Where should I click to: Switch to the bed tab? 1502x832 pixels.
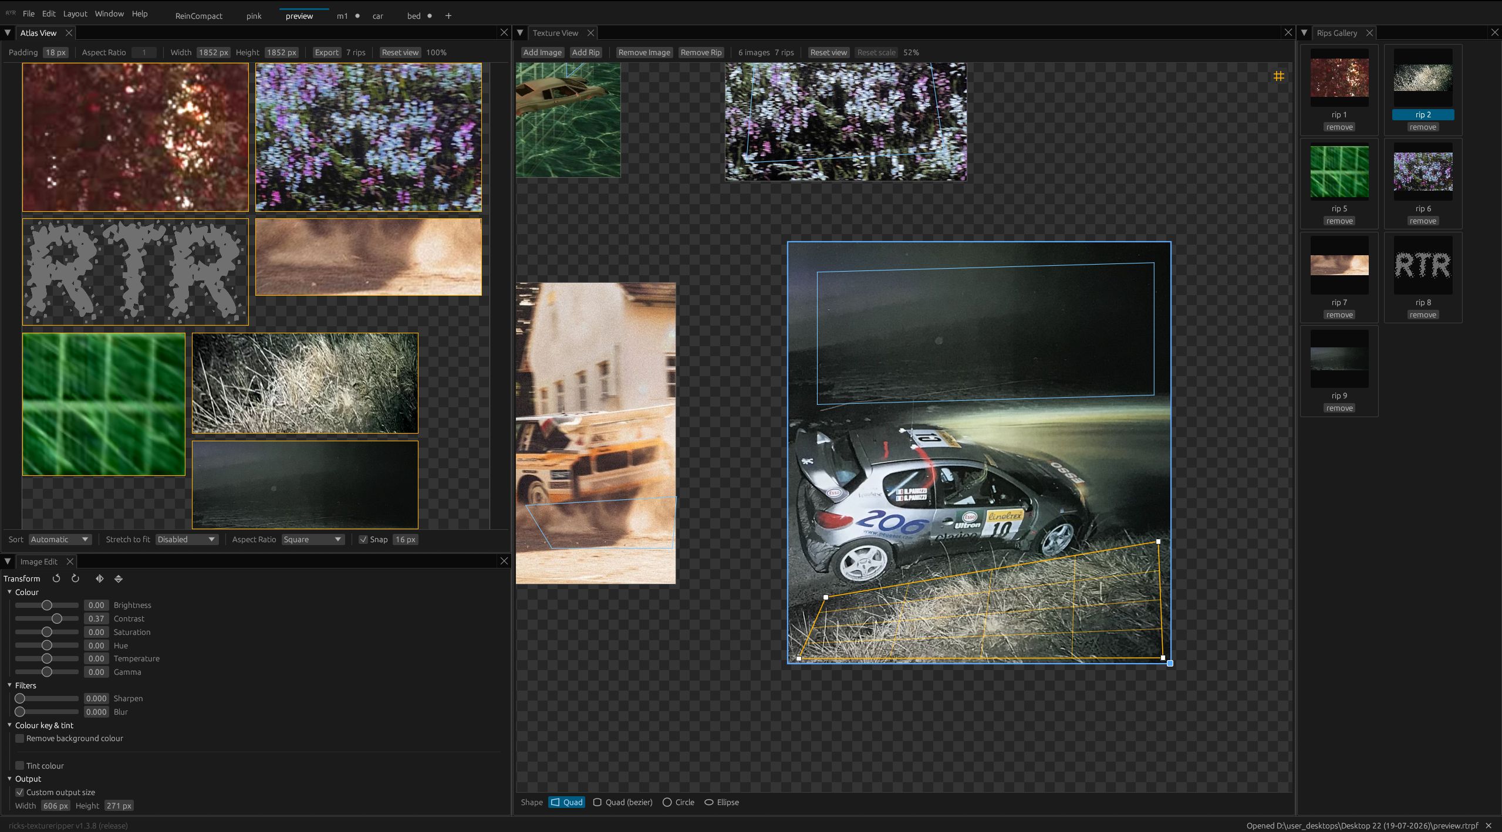[x=414, y=16]
